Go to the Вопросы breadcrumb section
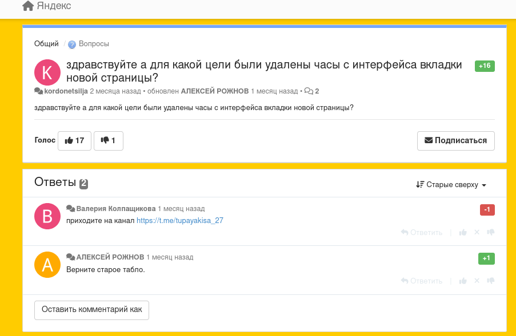The width and height of the screenshot is (516, 336). coord(93,44)
